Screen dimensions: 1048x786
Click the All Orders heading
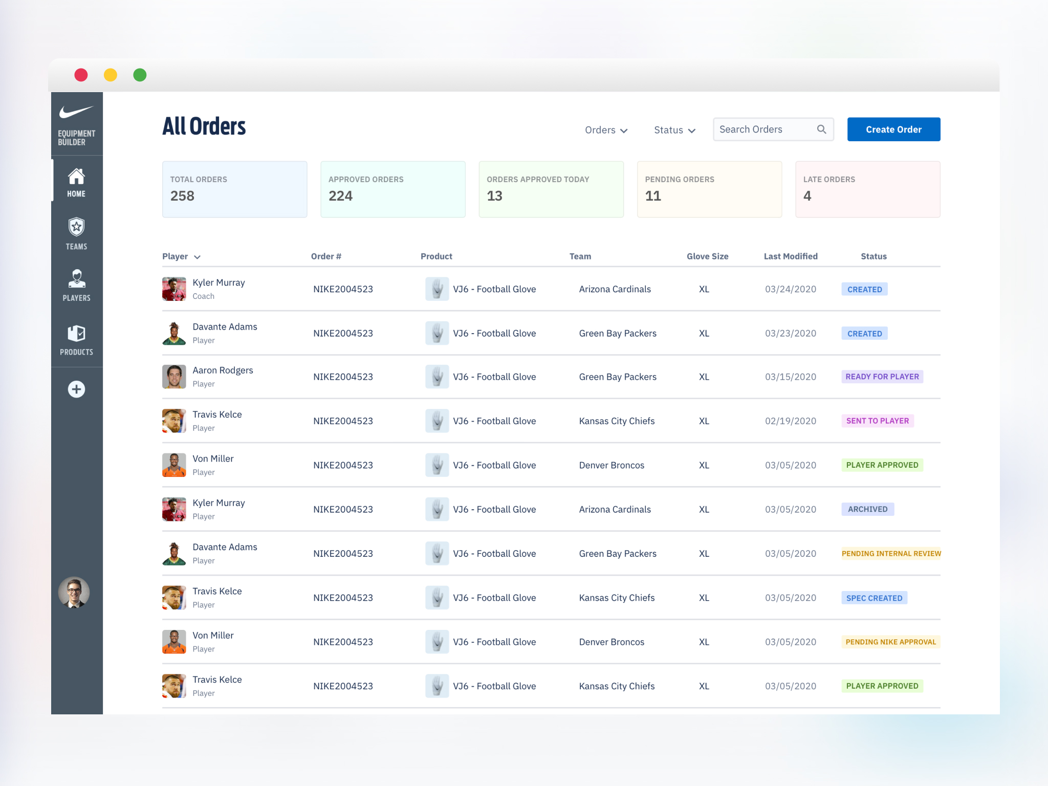coord(204,126)
